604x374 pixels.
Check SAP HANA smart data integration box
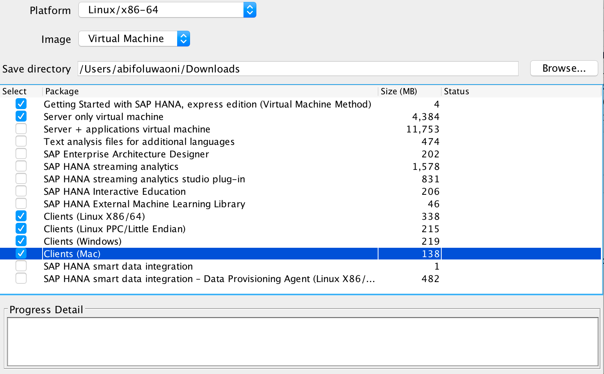click(21, 266)
